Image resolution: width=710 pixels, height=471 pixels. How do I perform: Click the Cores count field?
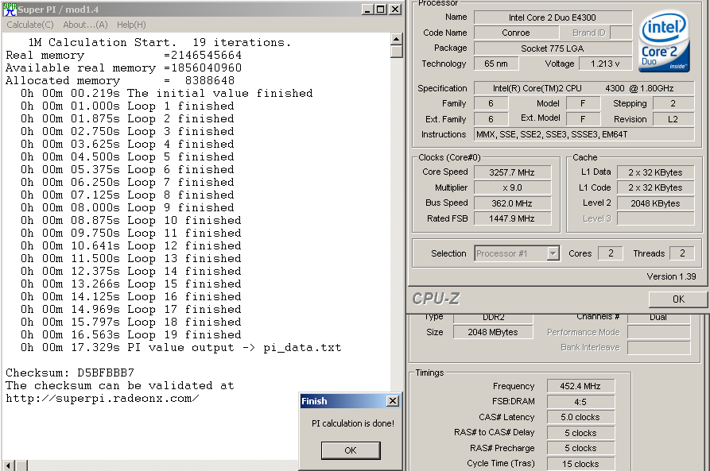pyautogui.click(x=611, y=253)
